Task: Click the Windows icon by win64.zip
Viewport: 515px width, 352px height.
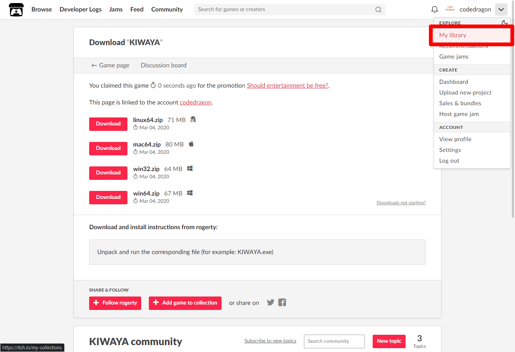Action: pyautogui.click(x=190, y=193)
